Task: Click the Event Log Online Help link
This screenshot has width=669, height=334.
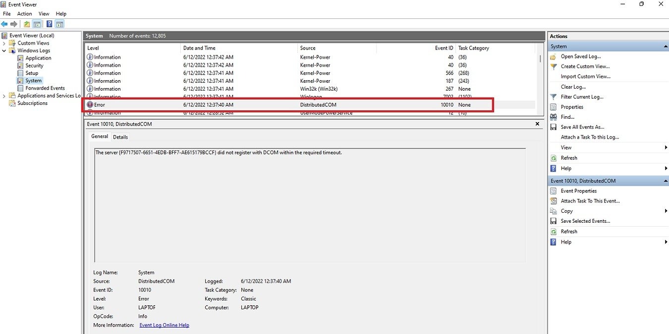Action: [x=164, y=325]
